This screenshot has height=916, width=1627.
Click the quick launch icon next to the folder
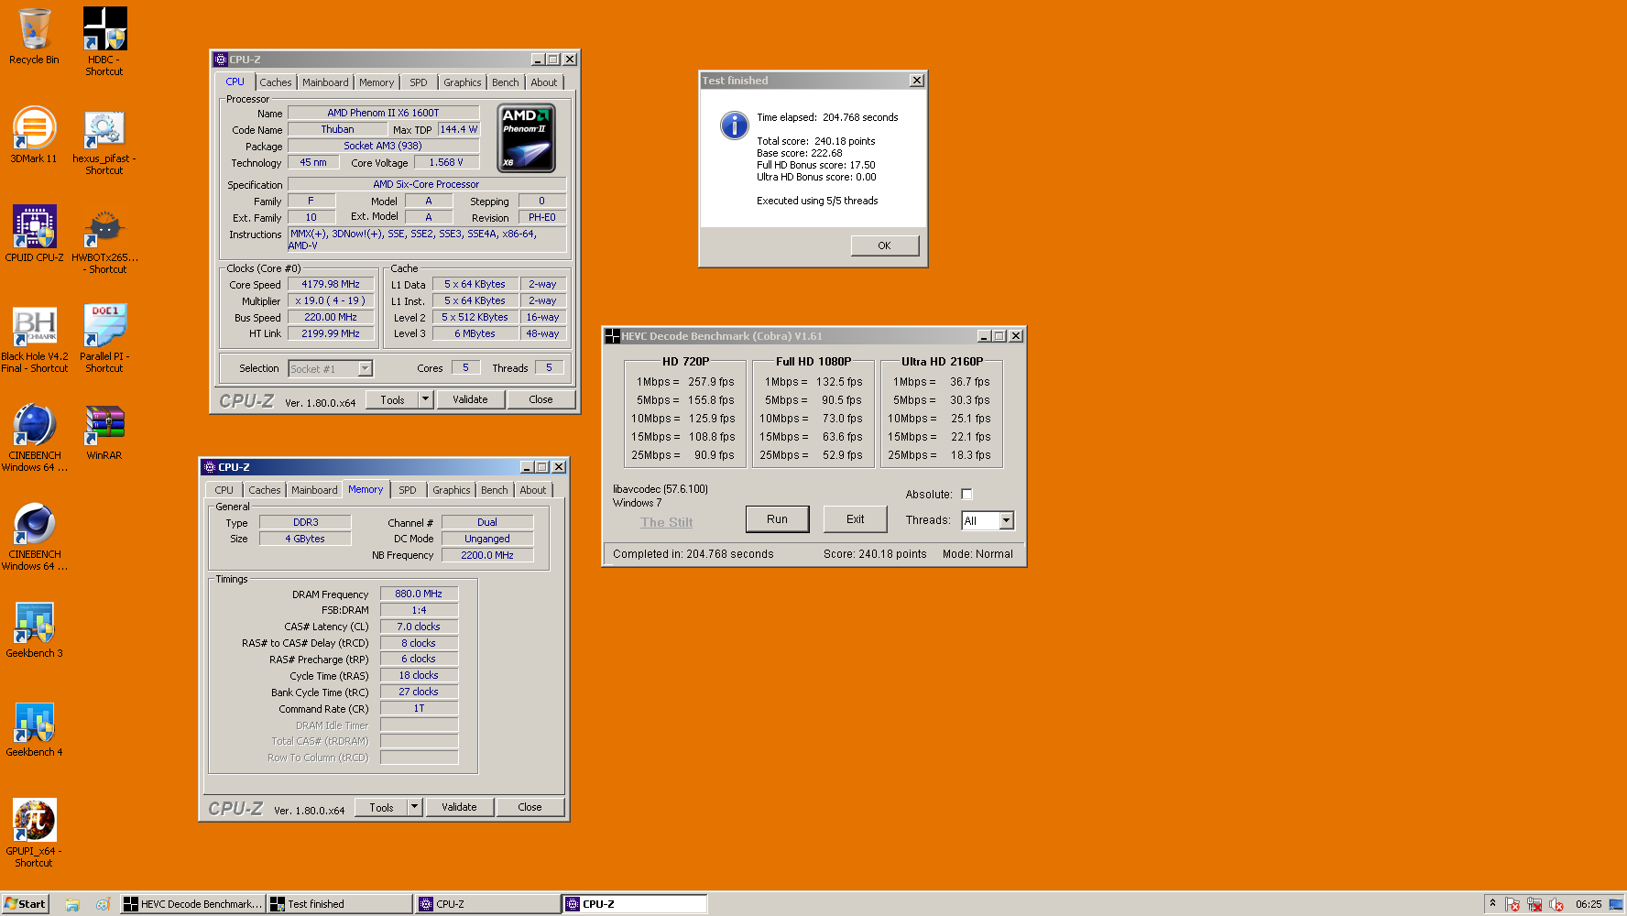pyautogui.click(x=103, y=904)
